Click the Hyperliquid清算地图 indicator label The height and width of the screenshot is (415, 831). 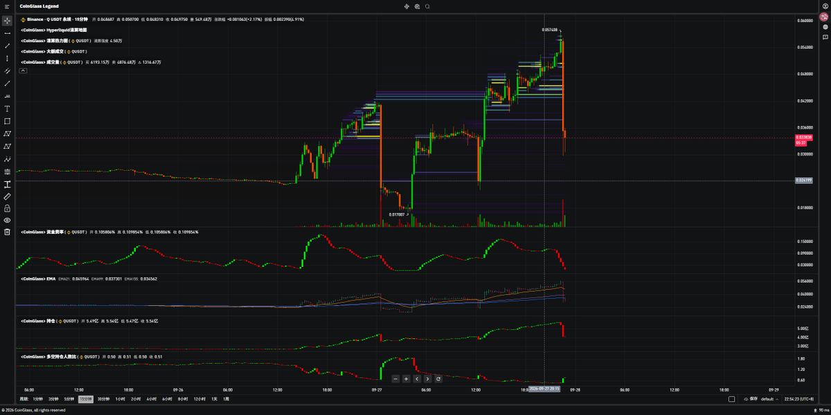tap(54, 30)
